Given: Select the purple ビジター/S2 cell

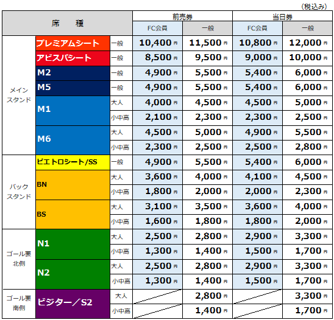Looking at the screenshot, I should (73, 304).
